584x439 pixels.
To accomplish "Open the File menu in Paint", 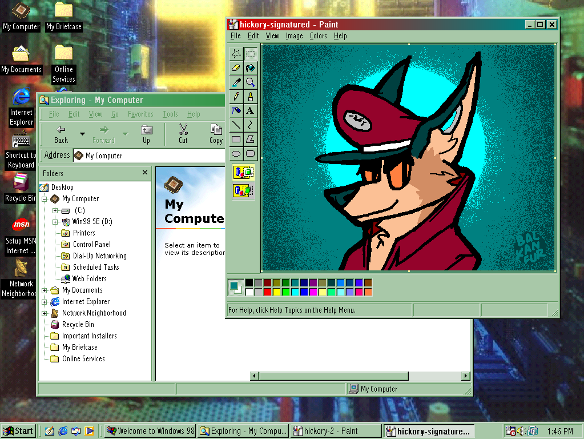I will tap(235, 36).
